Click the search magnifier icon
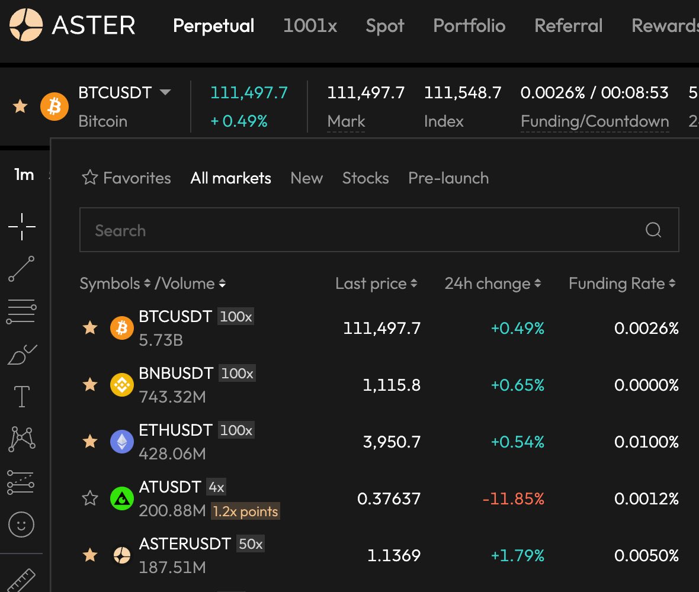The image size is (699, 592). pos(653,230)
